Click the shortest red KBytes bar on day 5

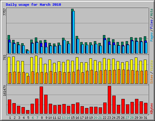[28, 112]
